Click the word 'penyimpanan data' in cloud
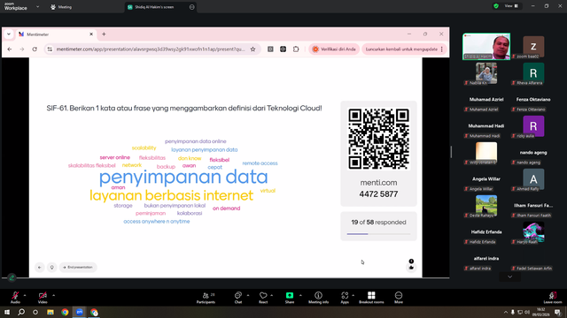This screenshot has width=567, height=318. 183,177
